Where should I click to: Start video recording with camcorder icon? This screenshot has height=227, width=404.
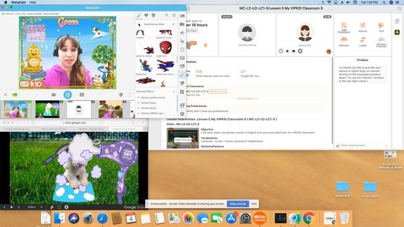pyautogui.click(x=54, y=95)
